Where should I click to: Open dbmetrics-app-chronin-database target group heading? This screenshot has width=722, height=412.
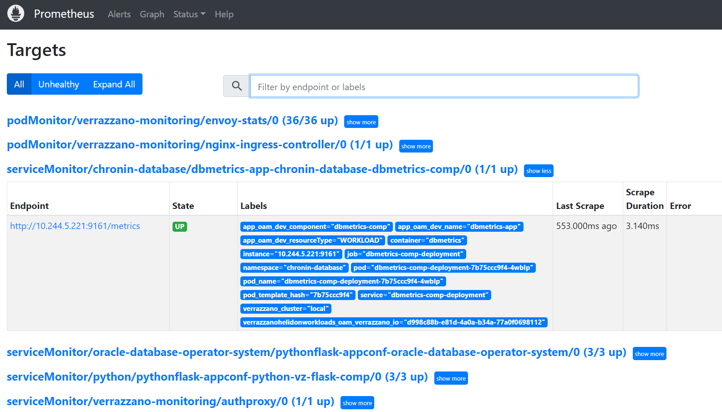[262, 169]
